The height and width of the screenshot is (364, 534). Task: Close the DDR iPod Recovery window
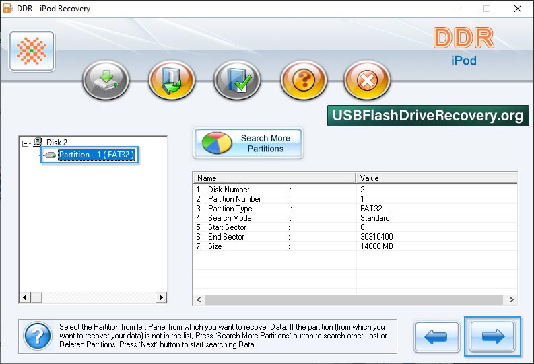(518, 9)
